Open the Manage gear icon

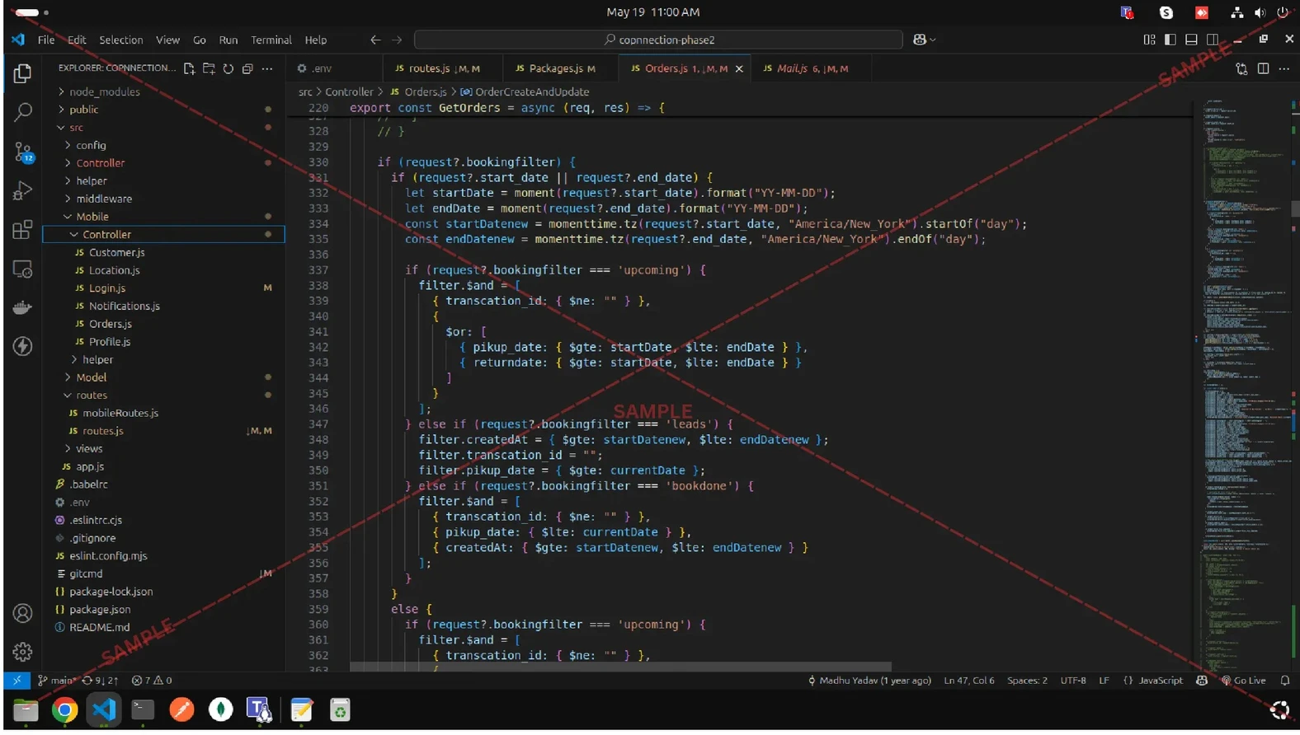coord(23,652)
